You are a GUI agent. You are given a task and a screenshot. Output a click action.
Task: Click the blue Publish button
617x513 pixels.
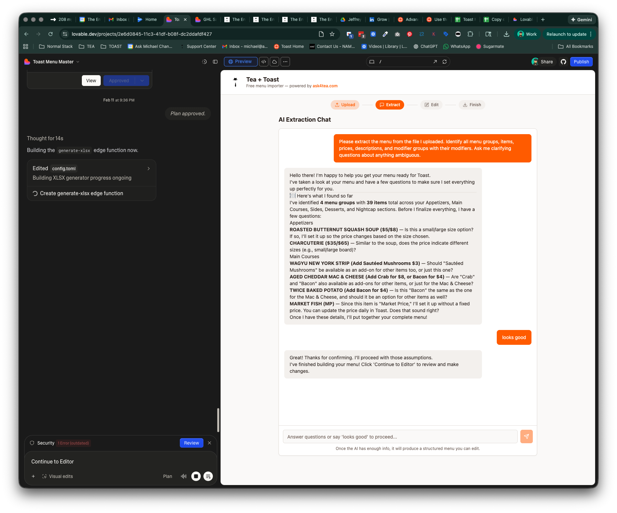581,62
